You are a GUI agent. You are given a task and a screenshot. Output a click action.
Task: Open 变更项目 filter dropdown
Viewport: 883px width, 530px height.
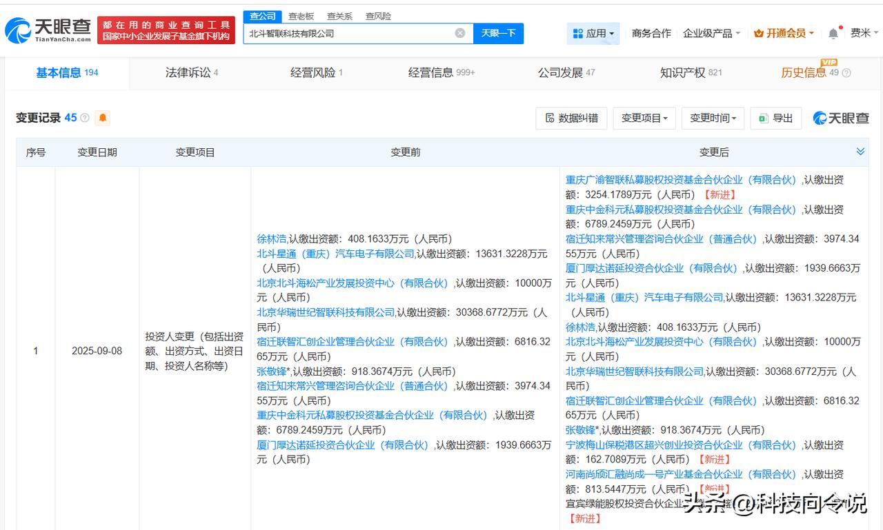click(644, 118)
